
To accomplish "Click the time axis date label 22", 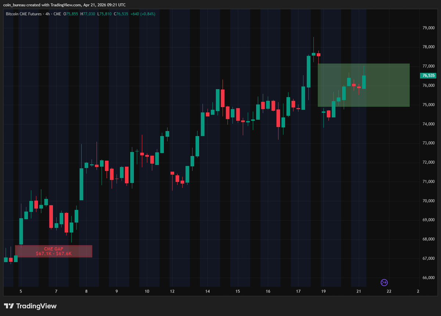I will (389, 291).
